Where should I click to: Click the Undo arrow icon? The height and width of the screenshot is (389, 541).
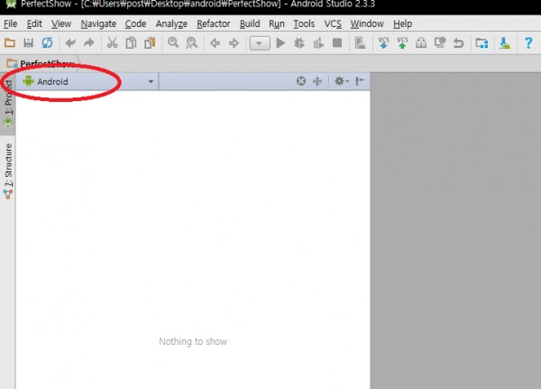[x=70, y=42]
